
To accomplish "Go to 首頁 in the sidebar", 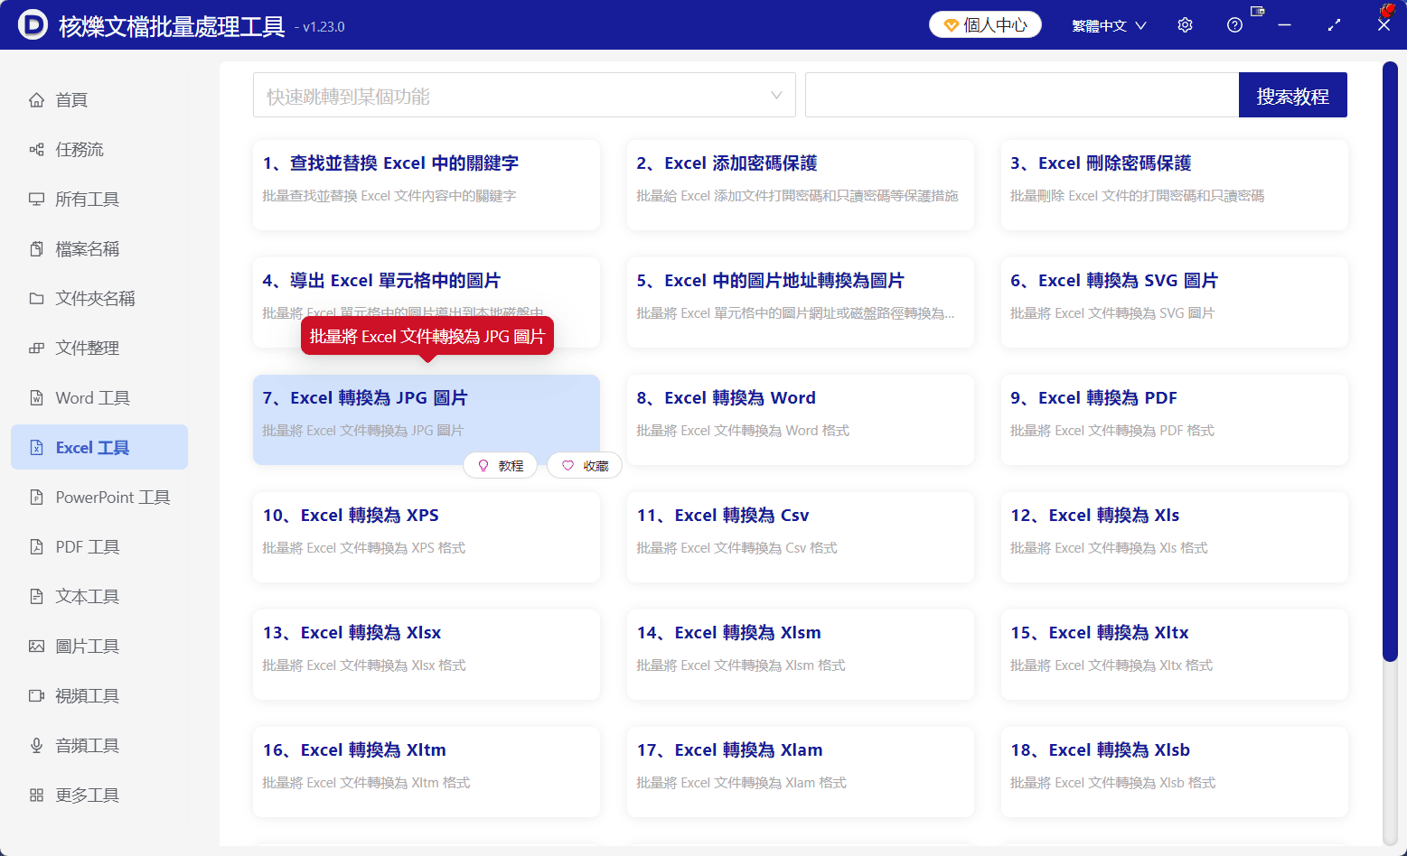I will coord(99,100).
